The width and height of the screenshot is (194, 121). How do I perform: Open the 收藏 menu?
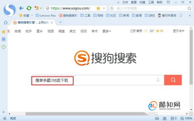(x=142, y=2)
